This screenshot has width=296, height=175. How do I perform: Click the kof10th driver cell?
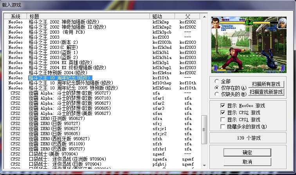pos(161,78)
